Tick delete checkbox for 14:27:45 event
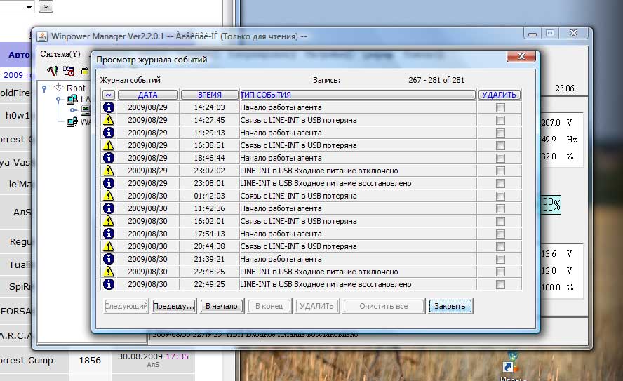The width and height of the screenshot is (623, 381). (x=500, y=121)
